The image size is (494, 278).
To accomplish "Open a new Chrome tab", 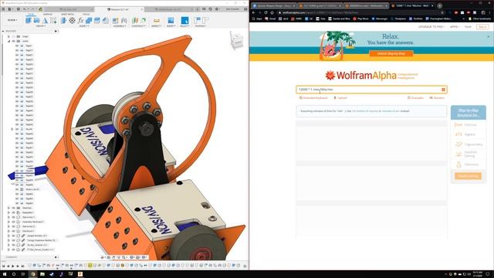I will (439, 5).
